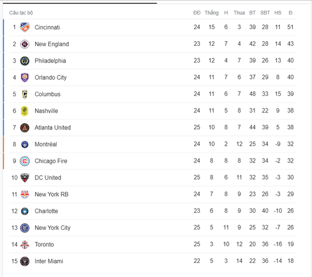The height and width of the screenshot is (277, 312).
Task: Click the Montréal club logo
Action: (x=25, y=145)
